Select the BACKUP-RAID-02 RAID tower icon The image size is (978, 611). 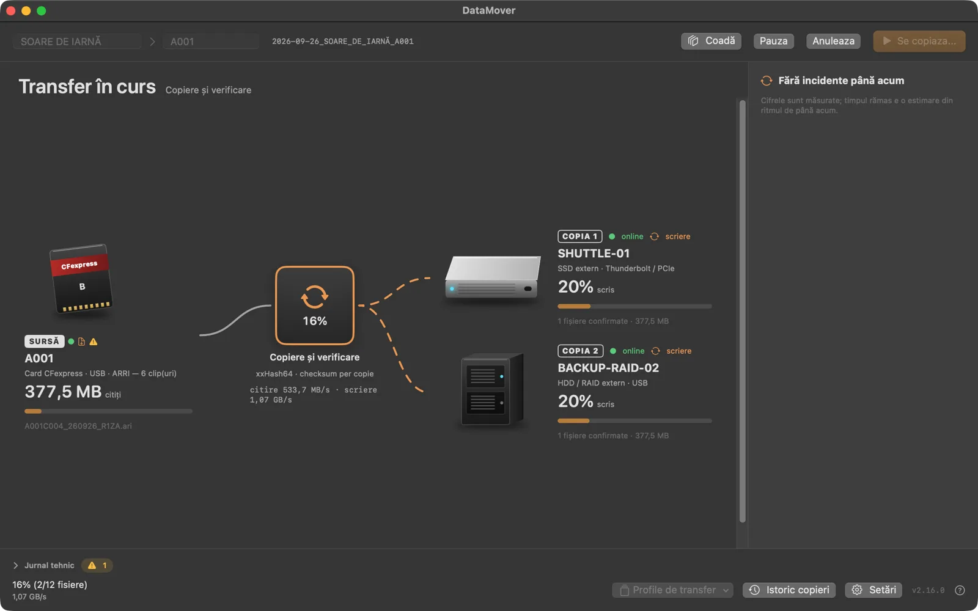pos(492,389)
